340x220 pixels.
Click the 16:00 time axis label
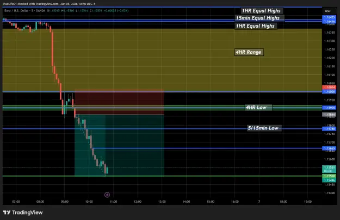click(234, 202)
